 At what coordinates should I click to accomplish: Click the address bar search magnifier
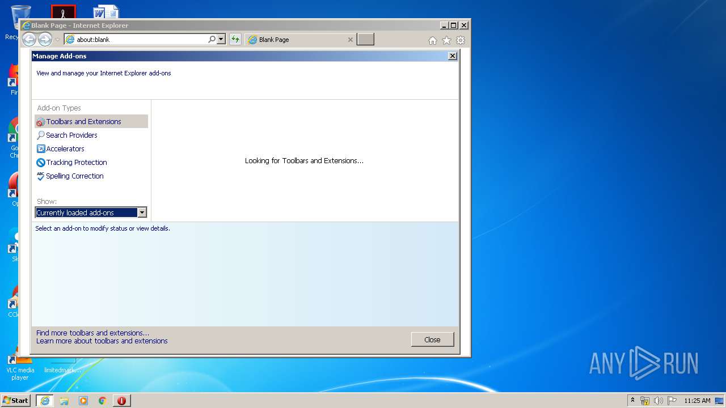tap(212, 40)
